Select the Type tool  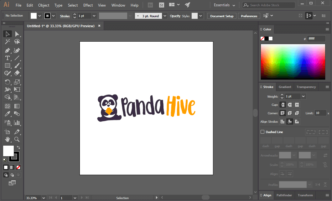(x=8, y=58)
